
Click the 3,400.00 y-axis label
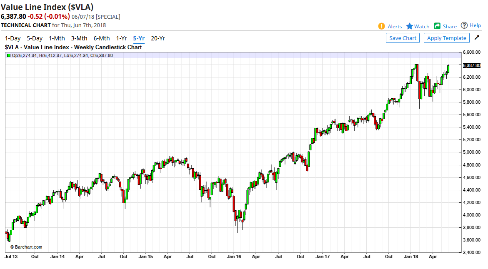tap(472, 252)
